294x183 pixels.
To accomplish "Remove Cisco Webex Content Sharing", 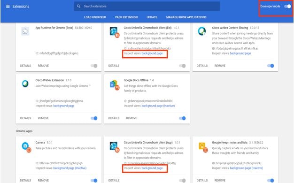I will click(220, 66).
